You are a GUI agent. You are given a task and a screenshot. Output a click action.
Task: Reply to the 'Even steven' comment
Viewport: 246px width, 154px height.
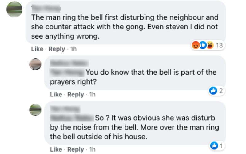click(57, 49)
